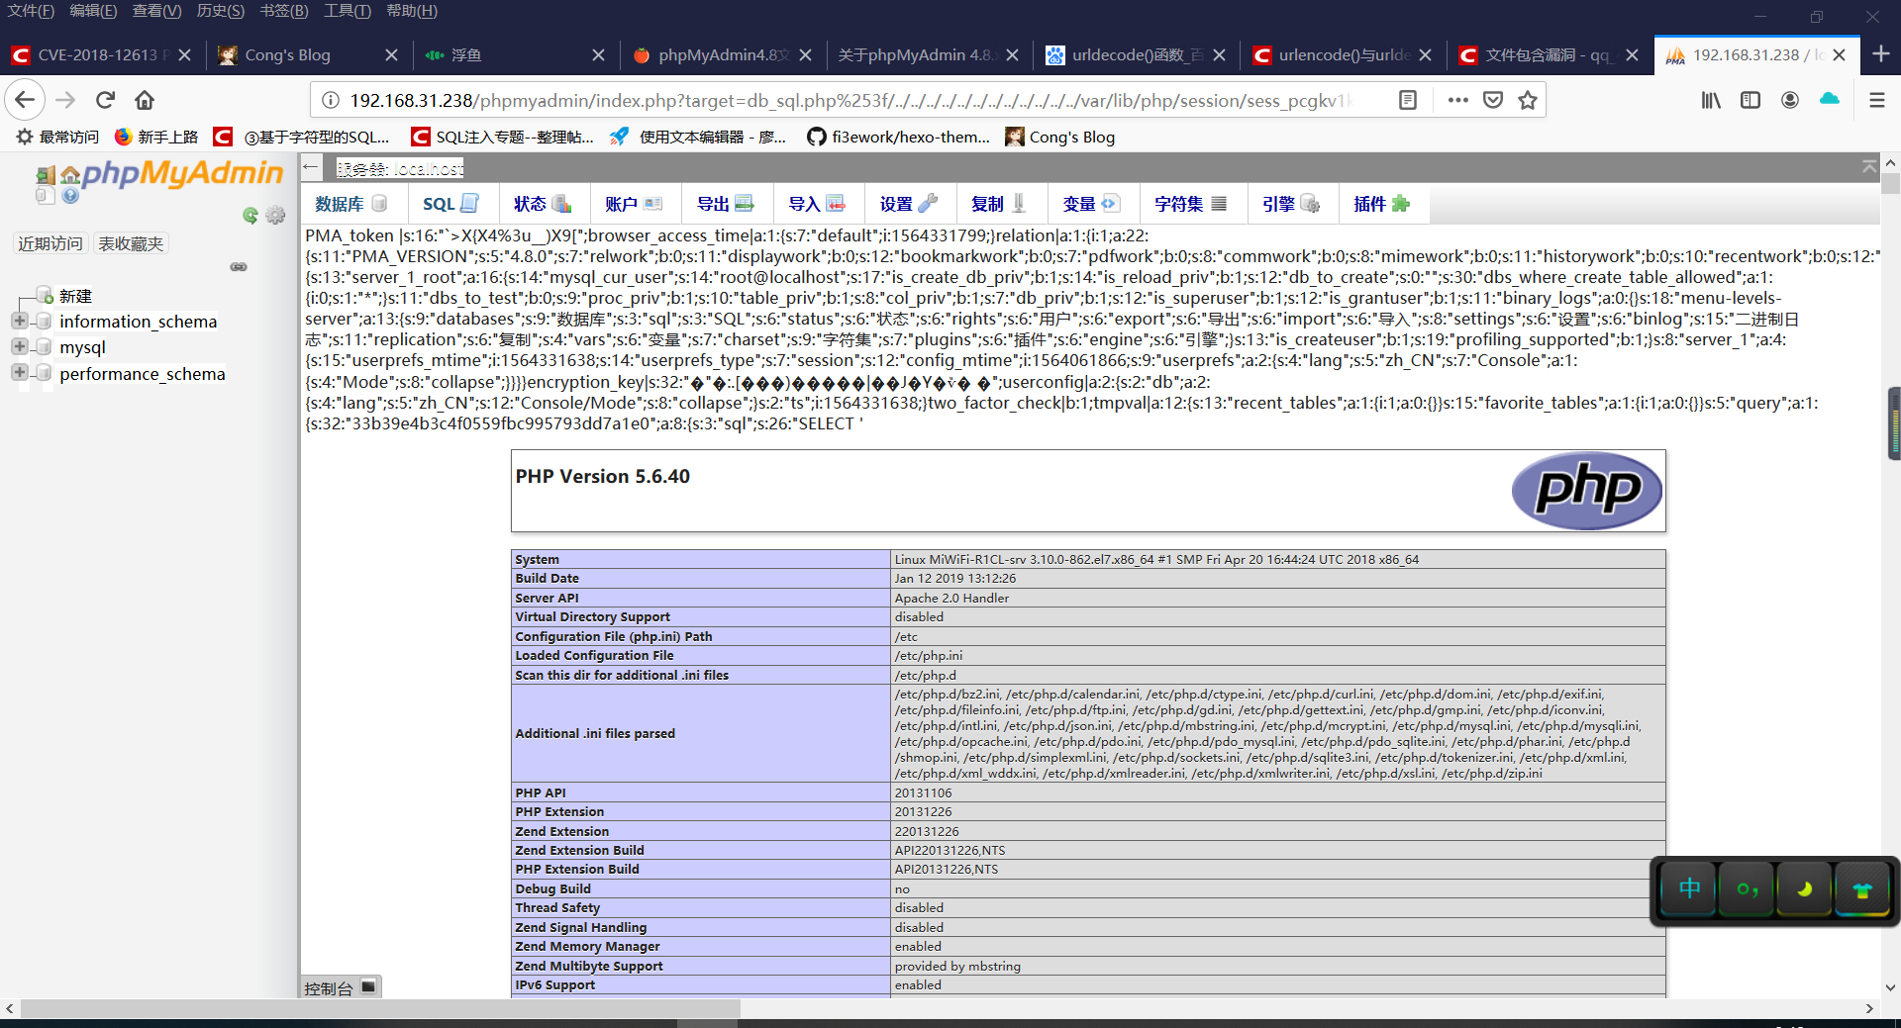Open the 数据库 (Databases) tab

[350, 204]
